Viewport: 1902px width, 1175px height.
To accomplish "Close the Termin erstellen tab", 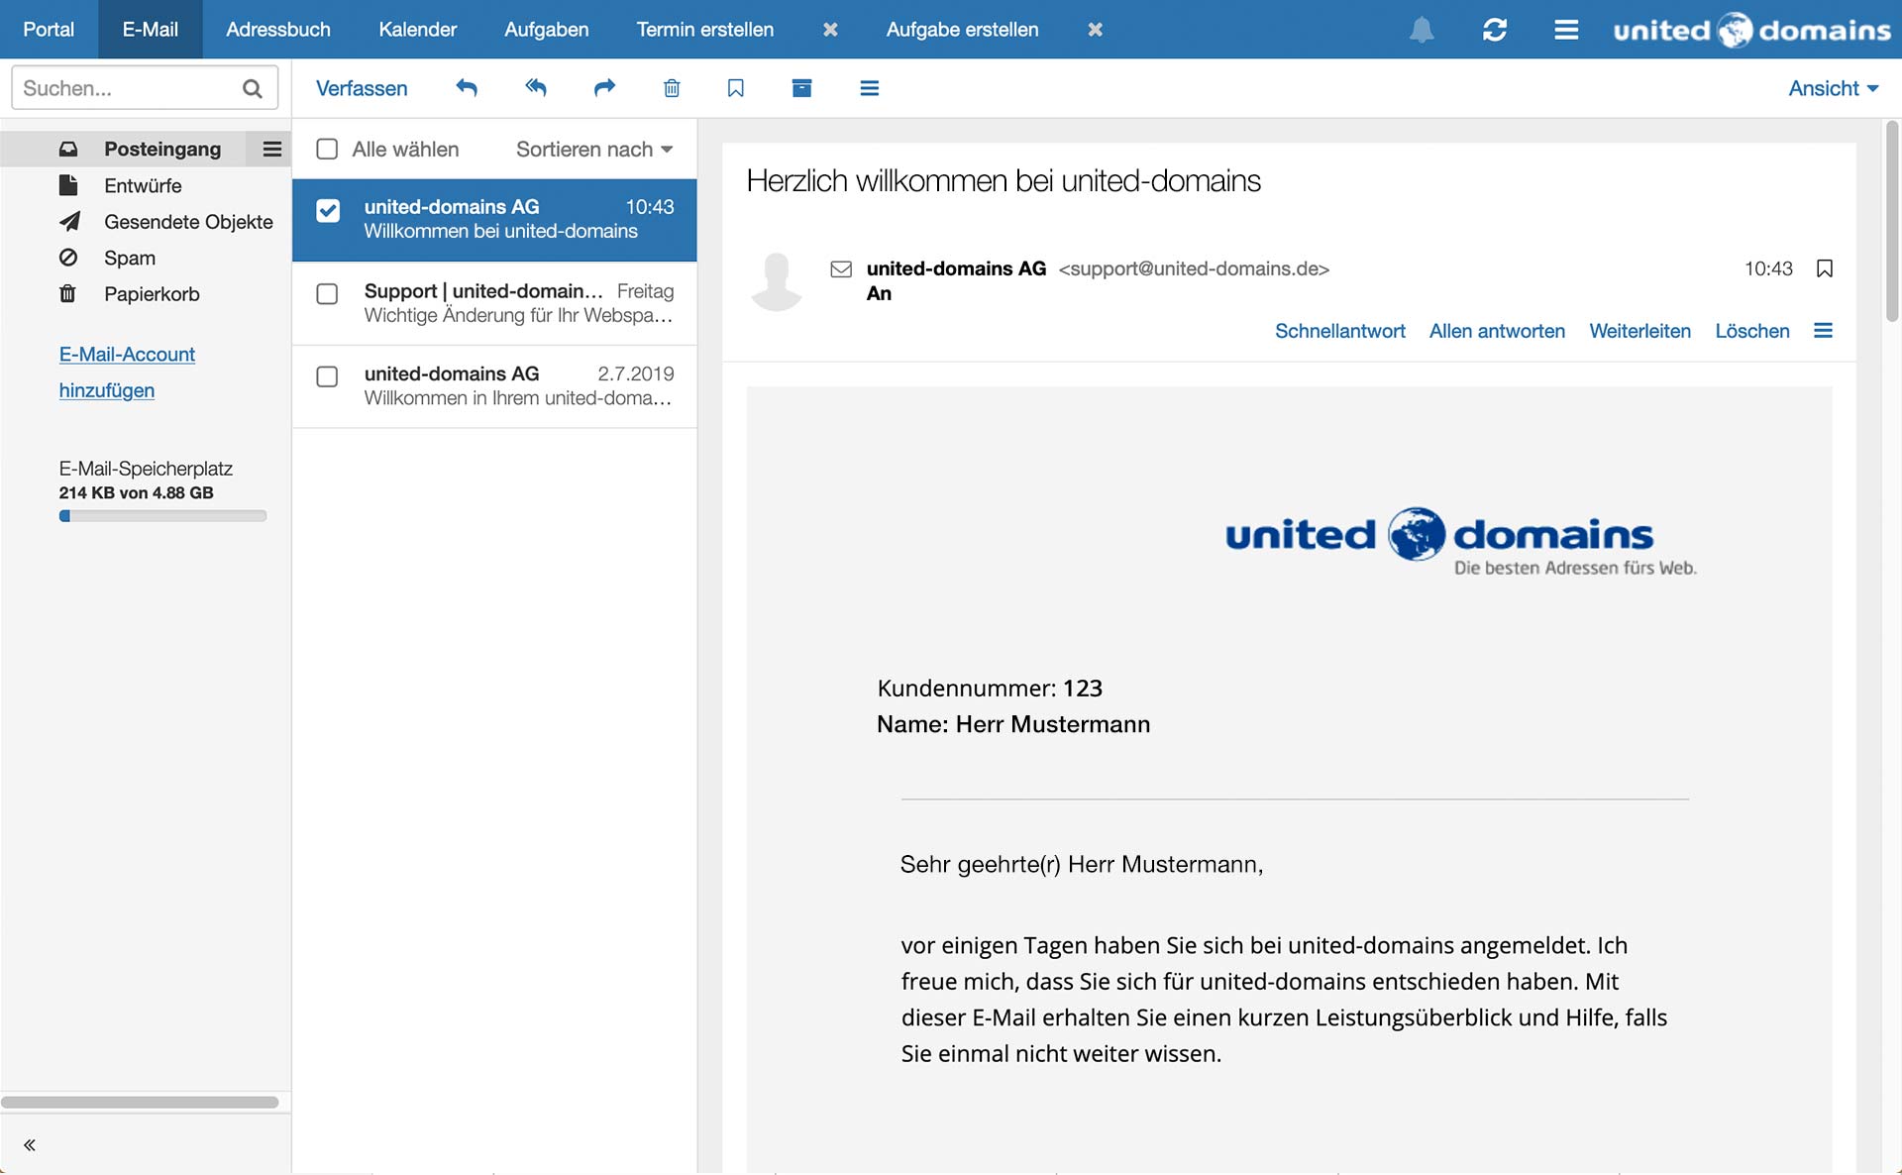I will [x=830, y=30].
